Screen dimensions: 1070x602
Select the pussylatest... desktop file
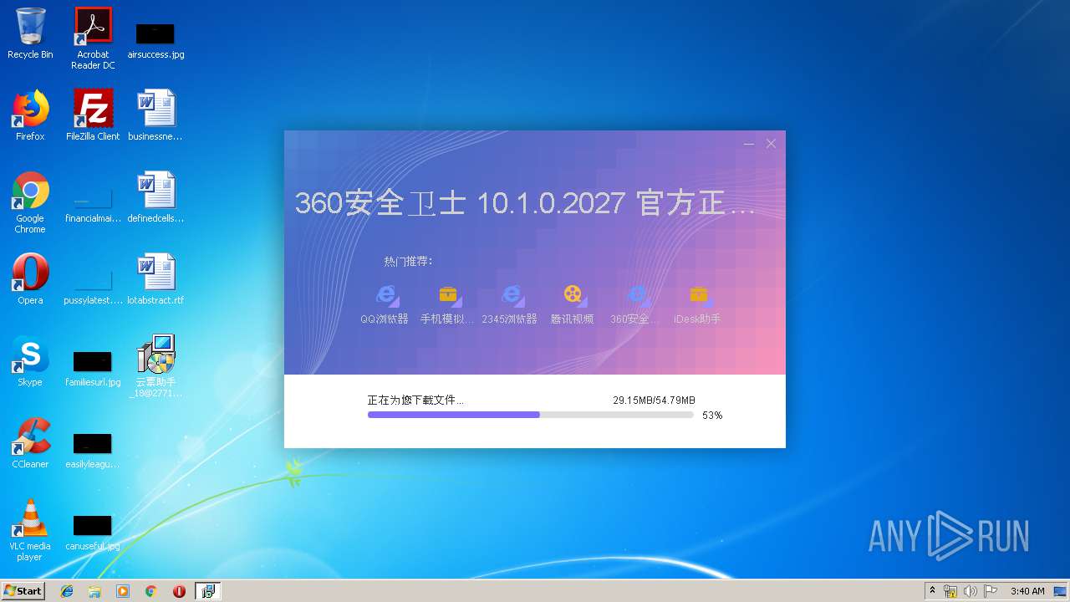pyautogui.click(x=93, y=288)
